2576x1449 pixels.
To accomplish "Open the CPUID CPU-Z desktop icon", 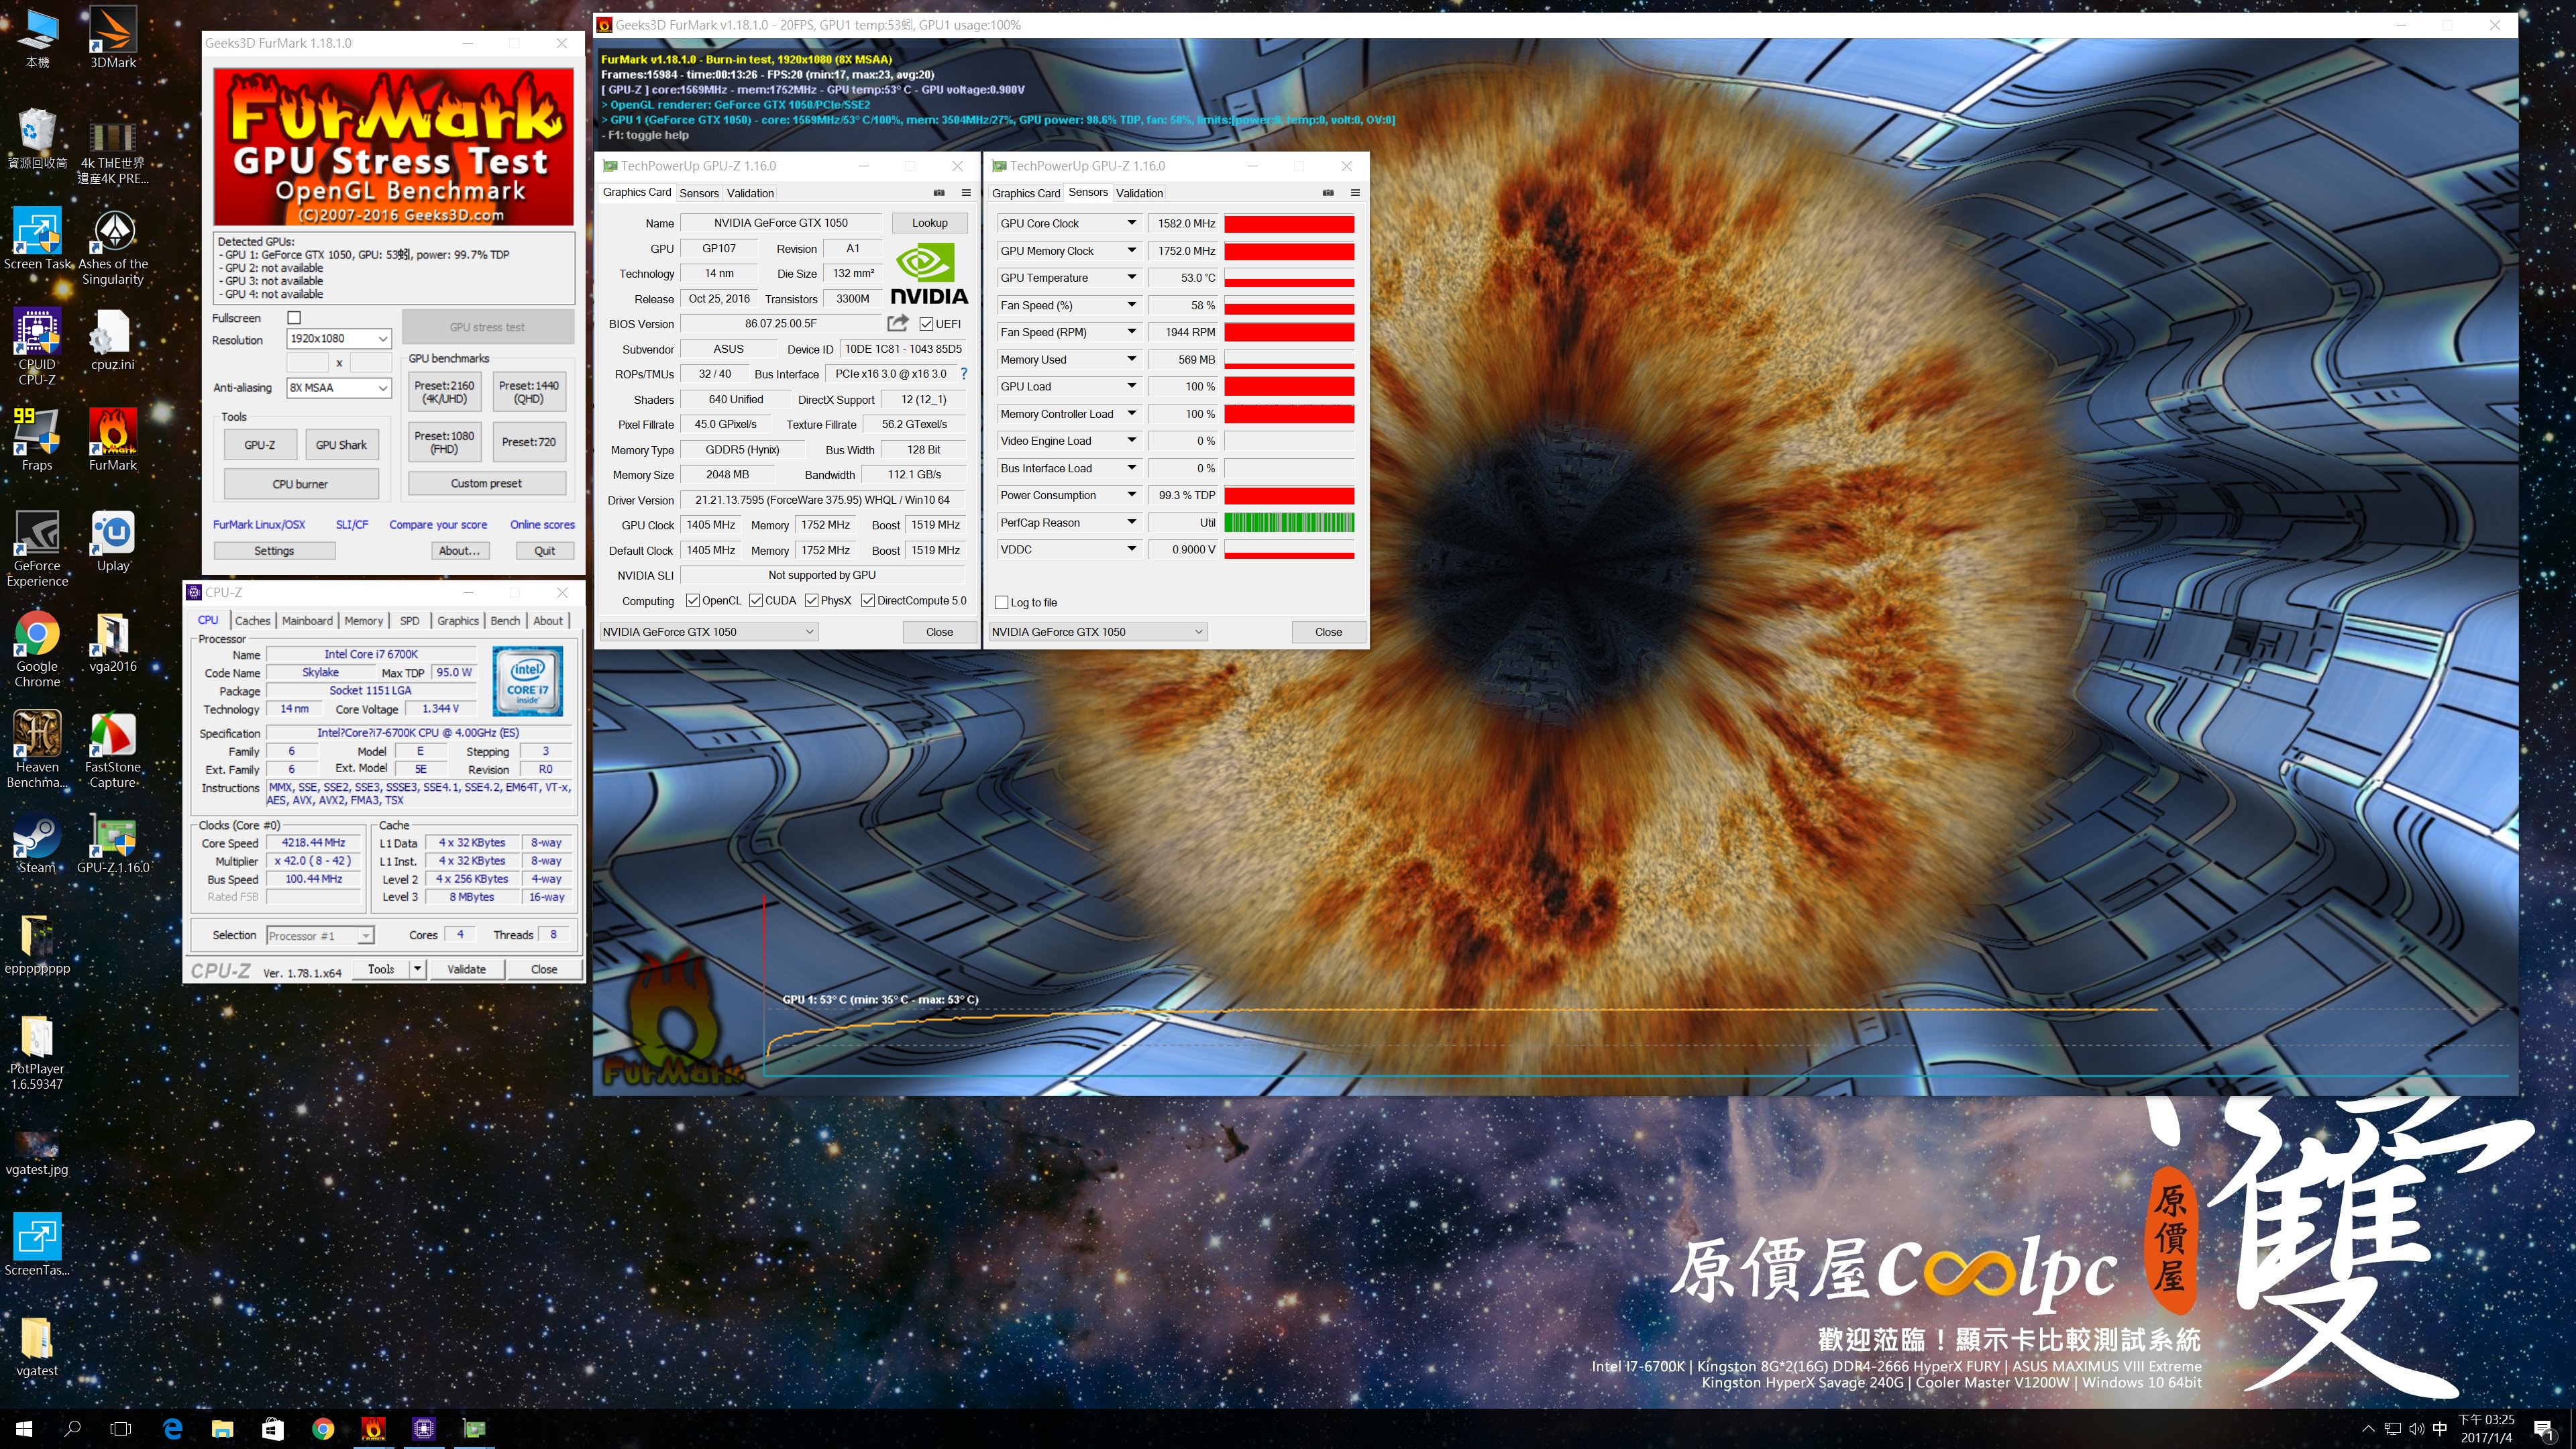I will [37, 346].
